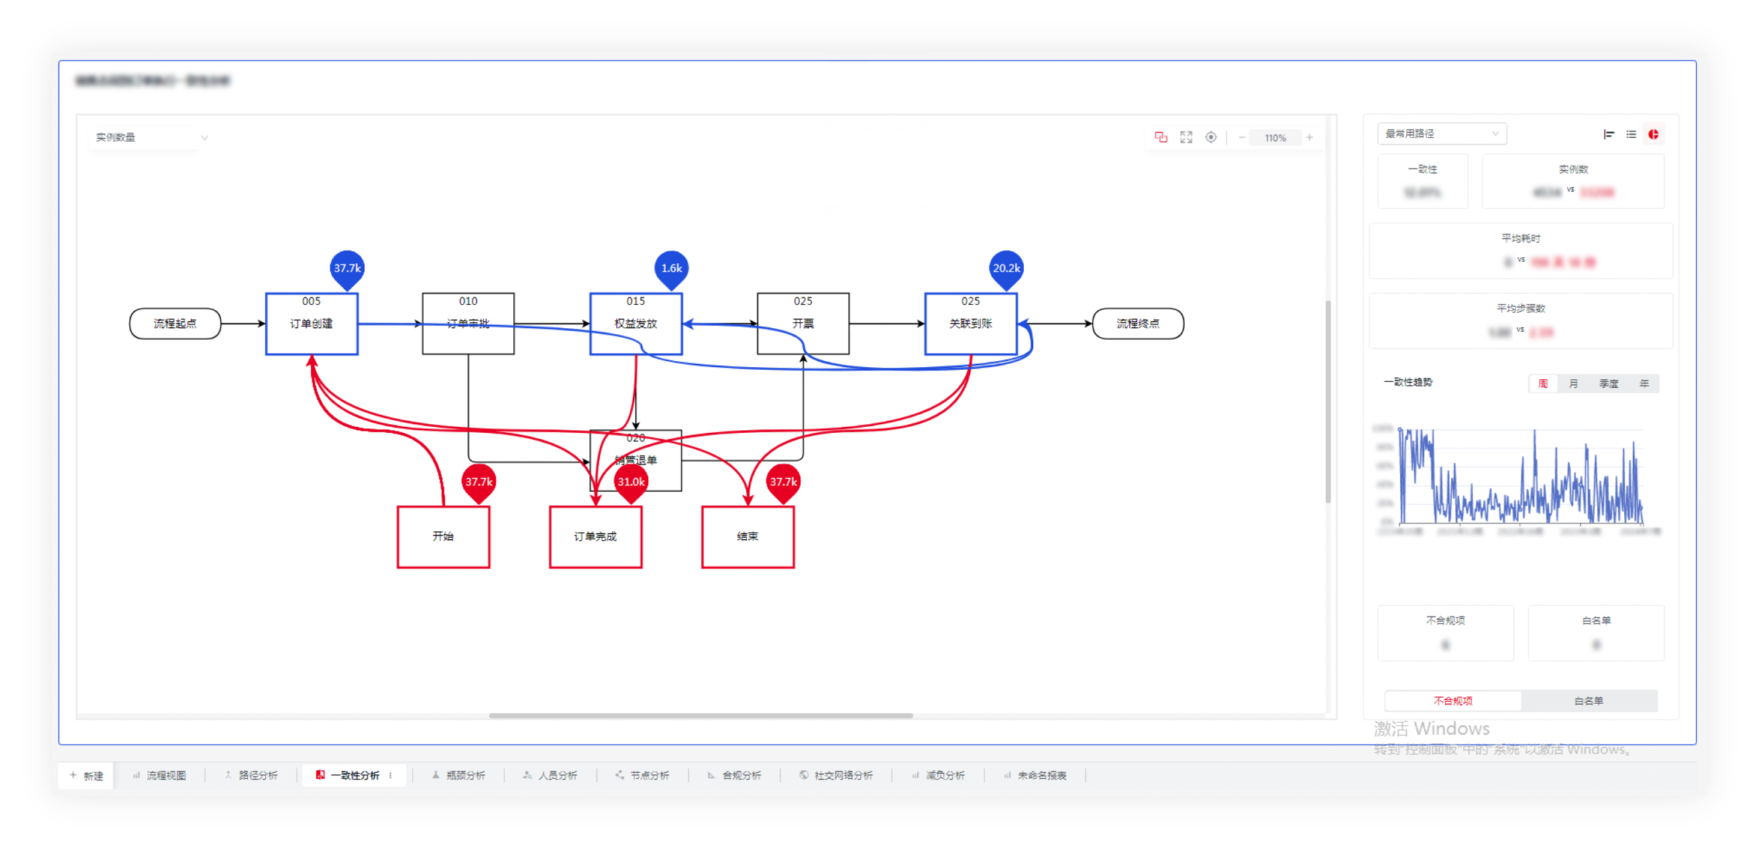Switch to 流程视图 tab
1760x849 pixels.
(160, 775)
